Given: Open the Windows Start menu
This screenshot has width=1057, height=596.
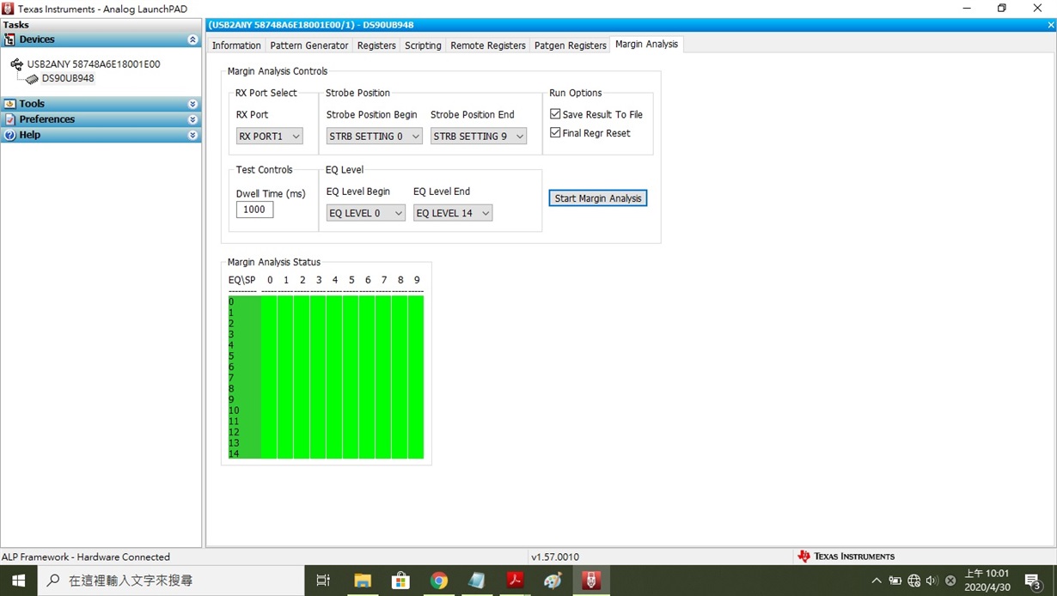Looking at the screenshot, I should click(17, 581).
